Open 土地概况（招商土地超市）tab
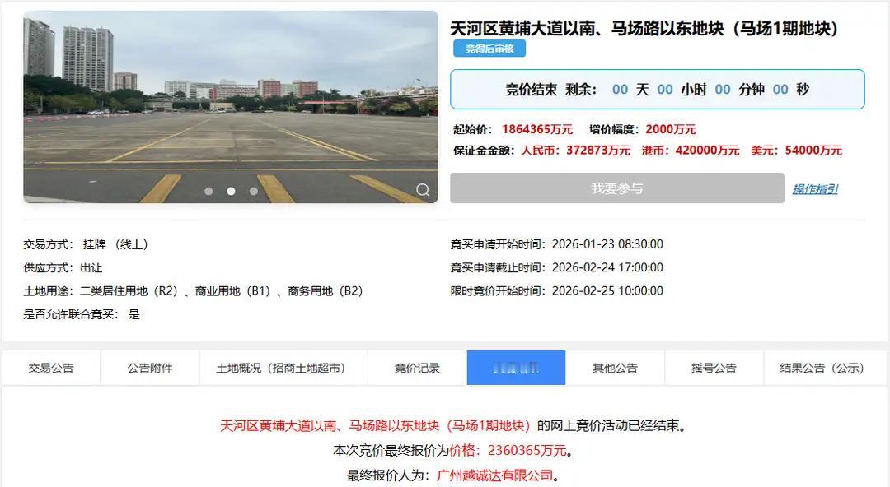Viewport: 890px width, 487px height. [283, 368]
